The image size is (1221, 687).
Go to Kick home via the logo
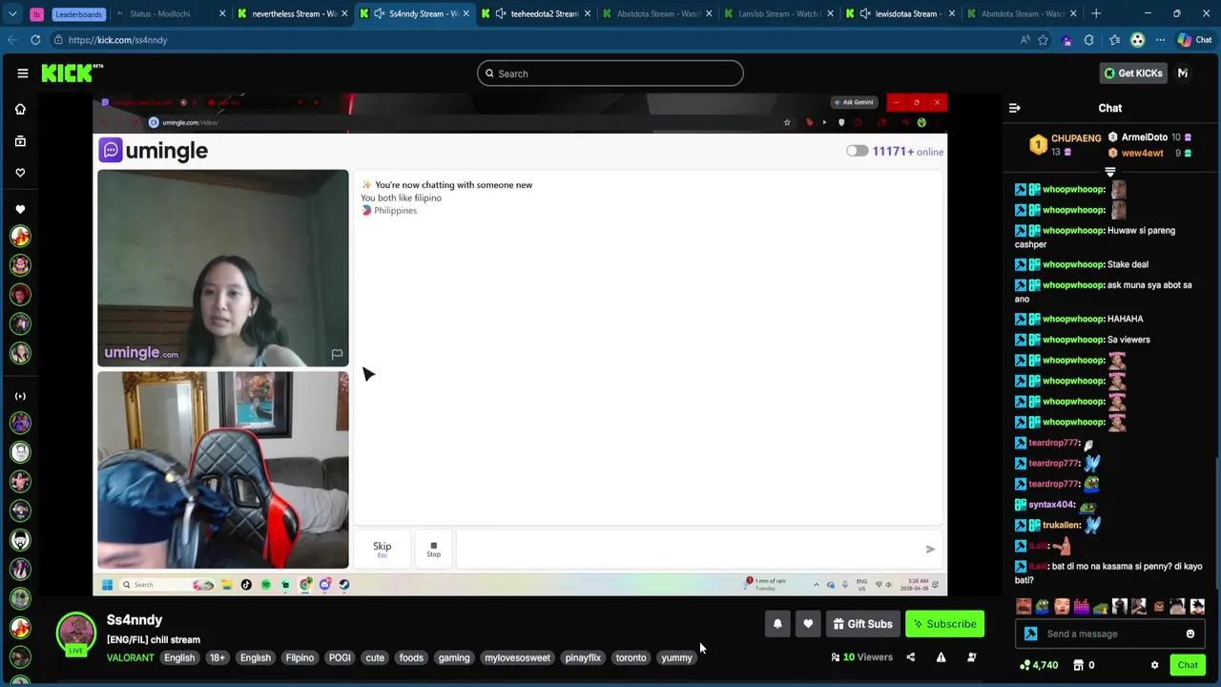72,73
